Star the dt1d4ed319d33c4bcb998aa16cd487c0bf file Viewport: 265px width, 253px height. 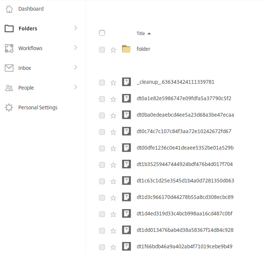113,214
